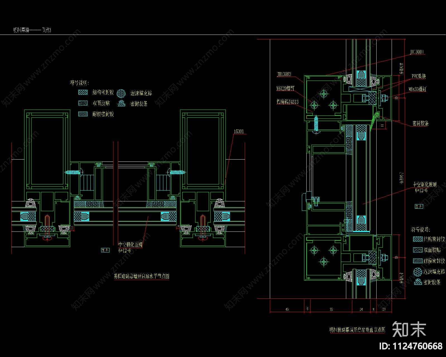446x357 pixels.
Task: Select the 符号说明 heading above left legend
Action: pyautogui.click(x=79, y=83)
